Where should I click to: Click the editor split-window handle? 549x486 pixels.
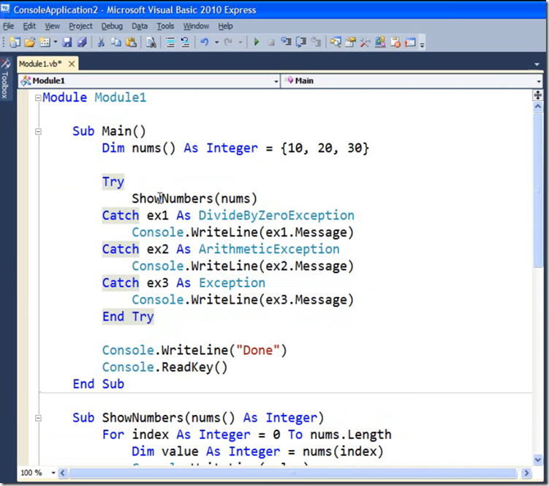pyautogui.click(x=538, y=94)
